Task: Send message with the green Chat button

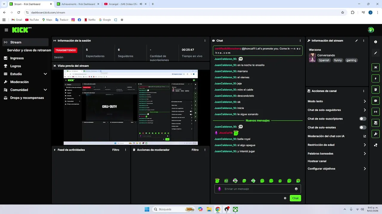Action: pyautogui.click(x=295, y=198)
